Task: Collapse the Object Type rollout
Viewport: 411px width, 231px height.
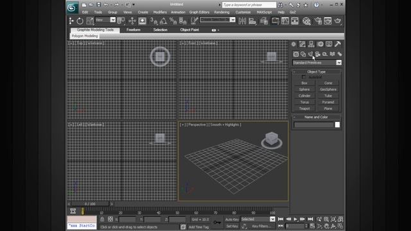Action: (x=317, y=71)
